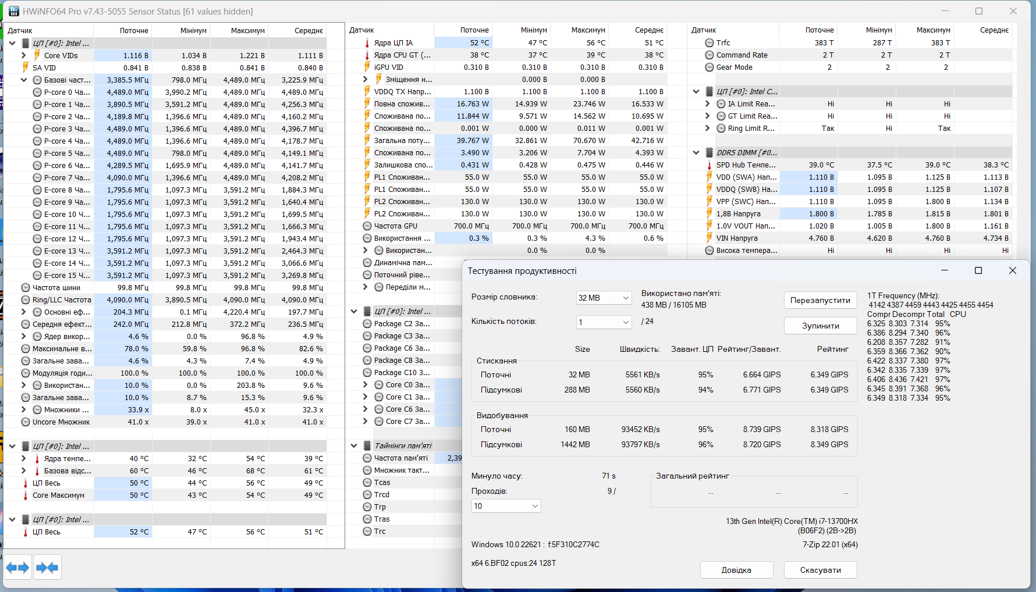Viewport: 1036px width, 592px height.
Task: Expand the Множники row
Action: point(24,409)
